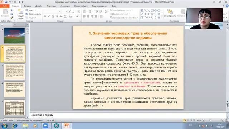Toggle underline formatting (Ч)
The width and height of the screenshot is (229, 129).
coord(53,16)
